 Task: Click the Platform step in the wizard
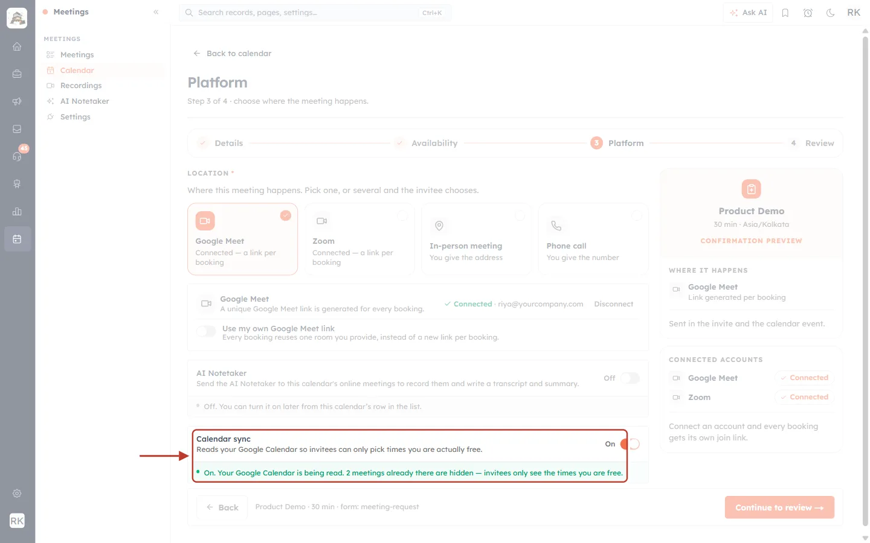pos(617,144)
